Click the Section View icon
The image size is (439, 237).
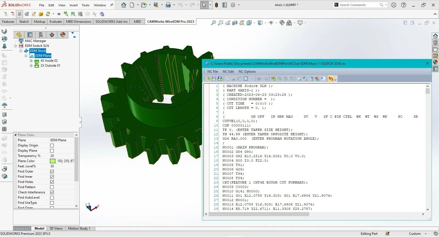click(x=235, y=23)
